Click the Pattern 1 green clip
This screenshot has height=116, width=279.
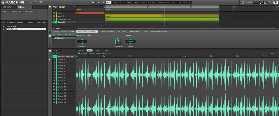tap(162, 19)
